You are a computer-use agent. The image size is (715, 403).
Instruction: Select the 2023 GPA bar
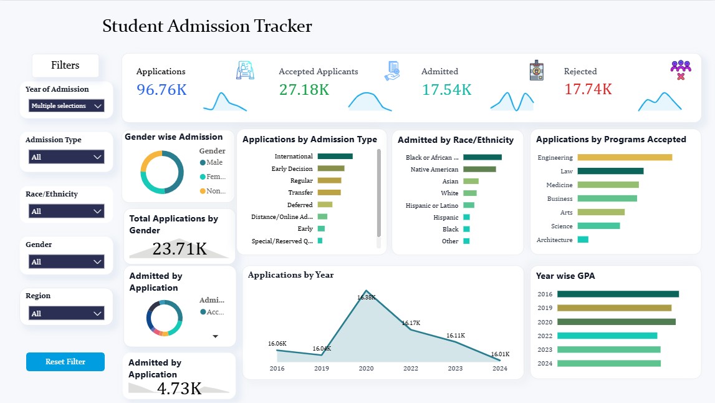click(x=609, y=349)
